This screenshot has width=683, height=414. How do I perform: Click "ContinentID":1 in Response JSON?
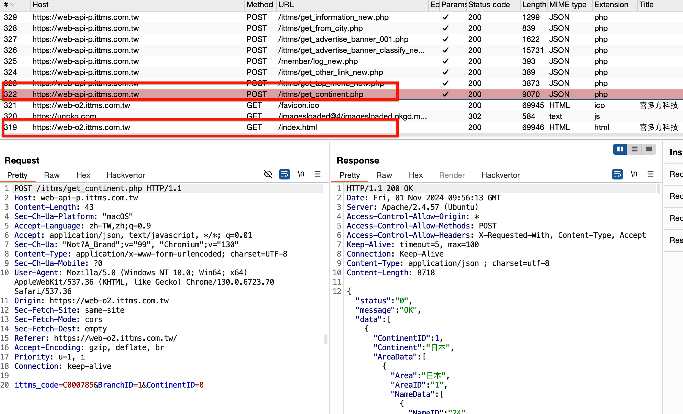click(x=408, y=338)
